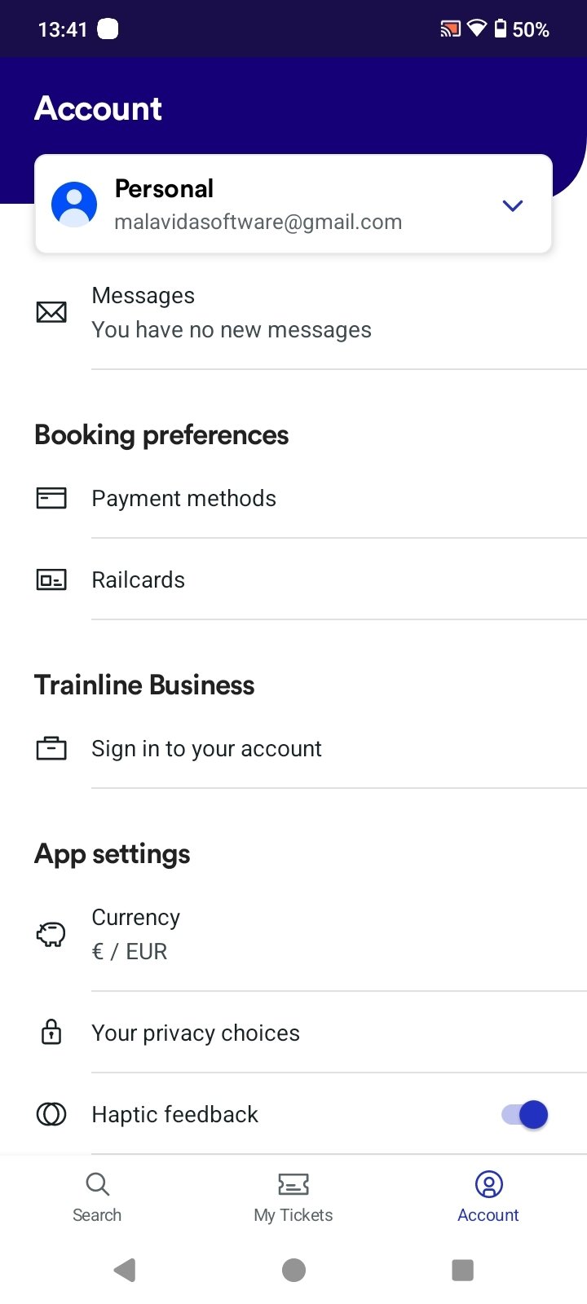
Task: Tap the Currency piggy bank icon
Action: tap(51, 934)
